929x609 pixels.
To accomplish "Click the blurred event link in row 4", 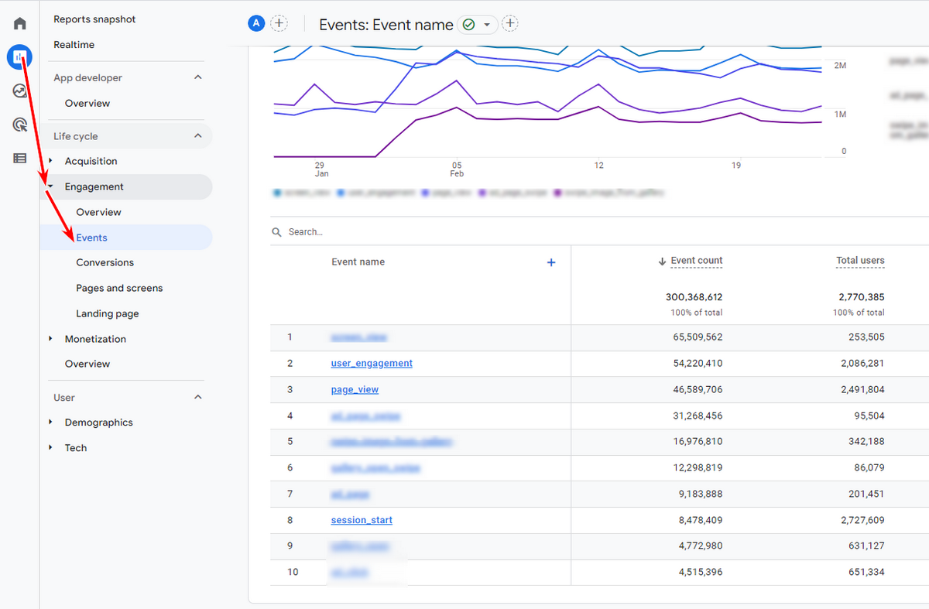I will pos(365,416).
